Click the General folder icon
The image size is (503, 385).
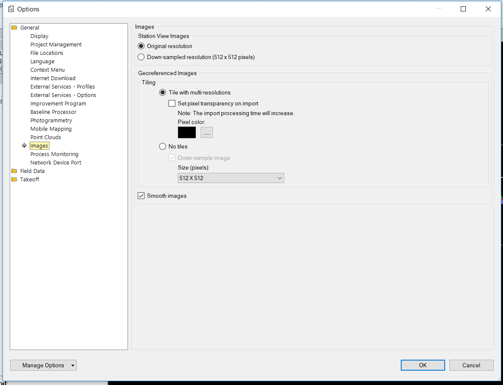(x=14, y=27)
